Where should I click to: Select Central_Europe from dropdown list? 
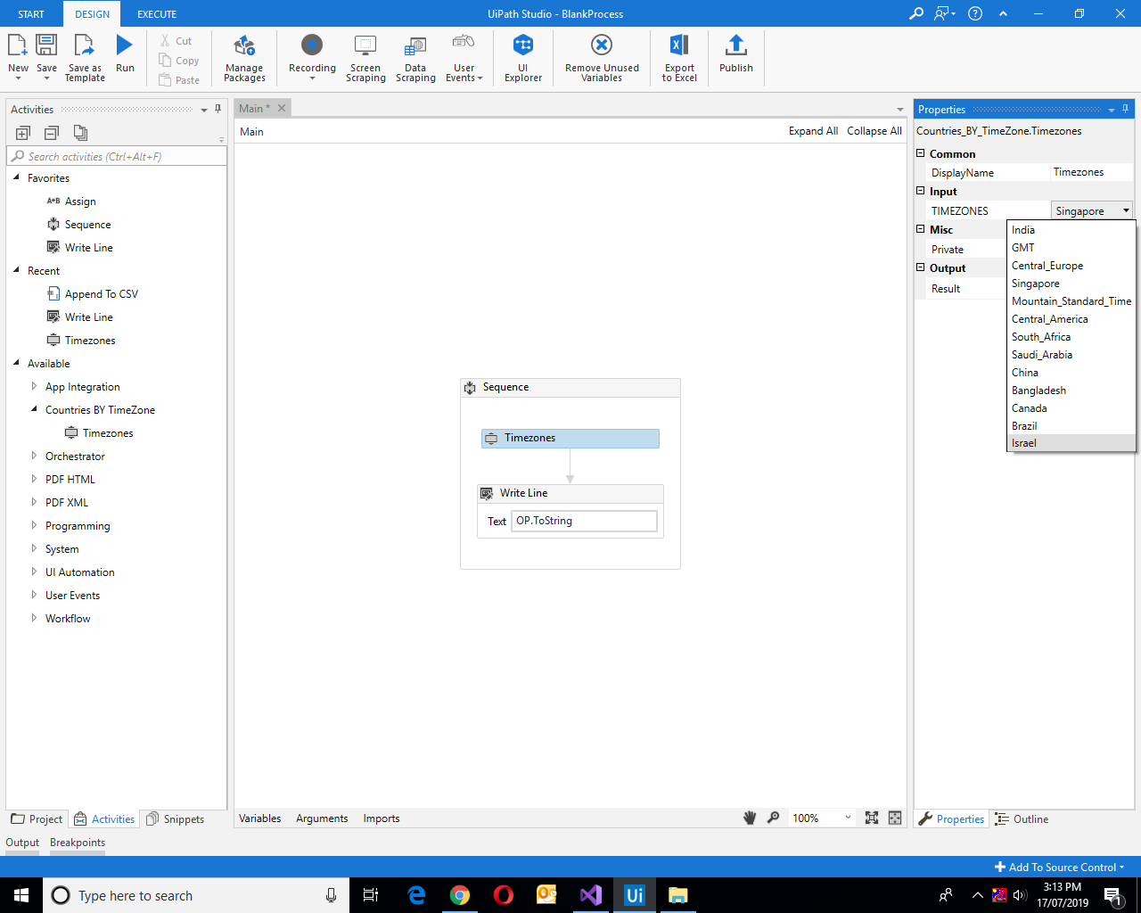(x=1071, y=266)
